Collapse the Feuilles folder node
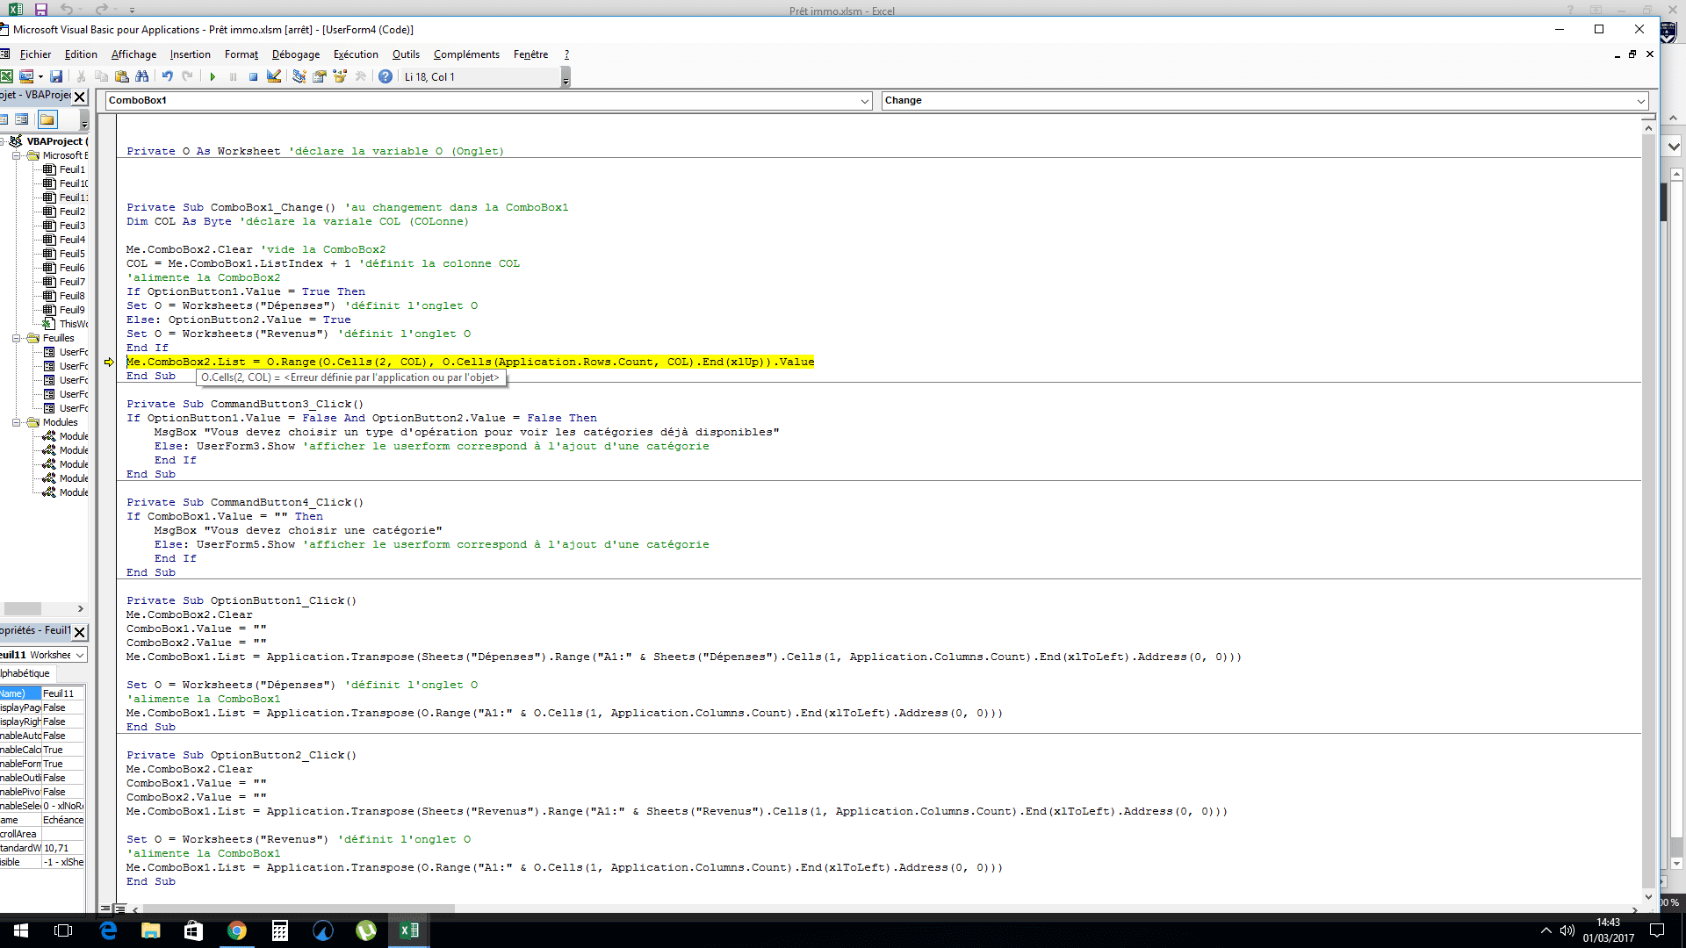This screenshot has height=948, width=1686. click(x=17, y=338)
